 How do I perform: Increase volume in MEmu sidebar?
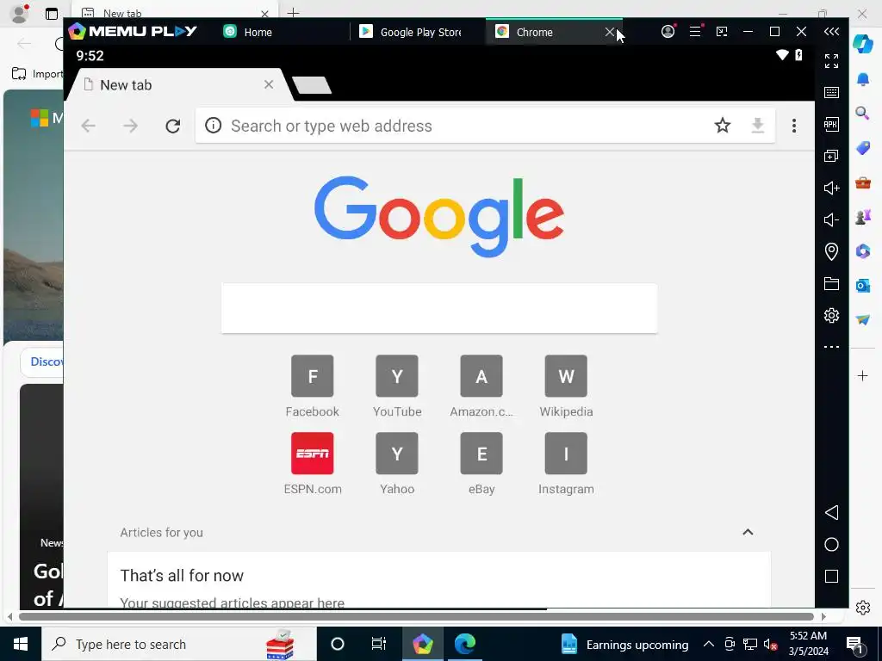[x=831, y=188]
